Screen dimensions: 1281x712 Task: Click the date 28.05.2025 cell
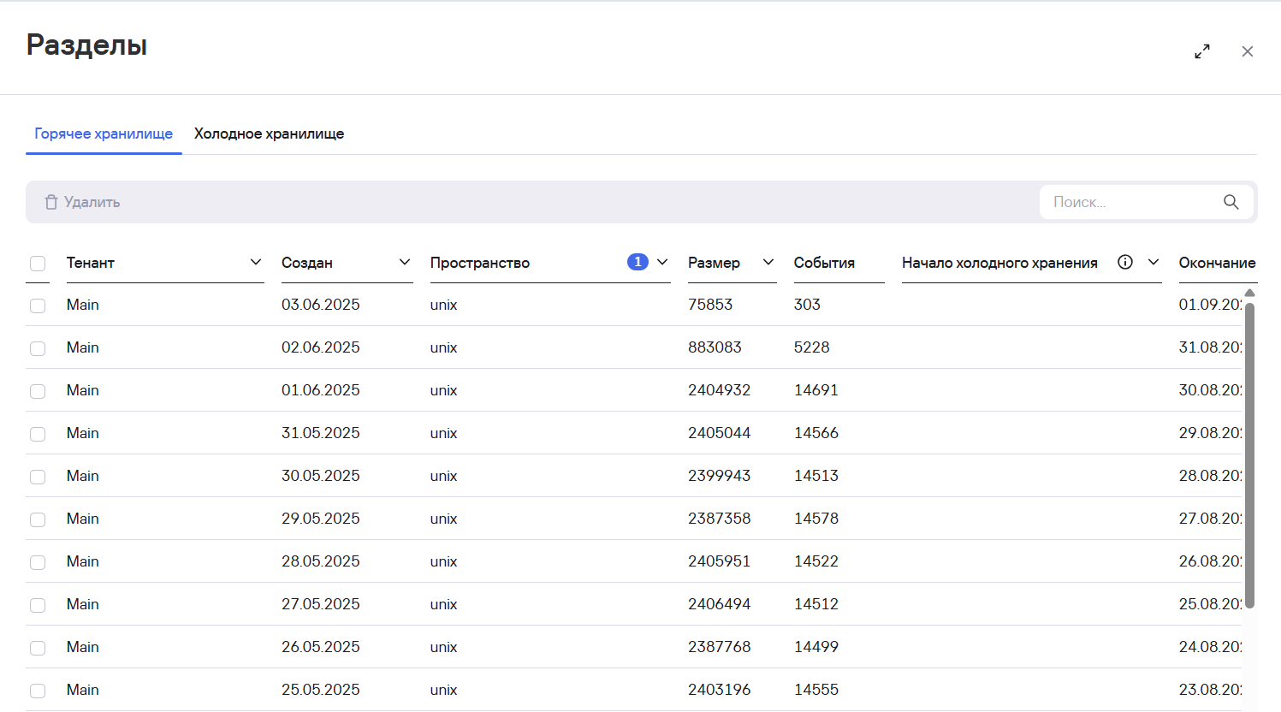point(321,561)
